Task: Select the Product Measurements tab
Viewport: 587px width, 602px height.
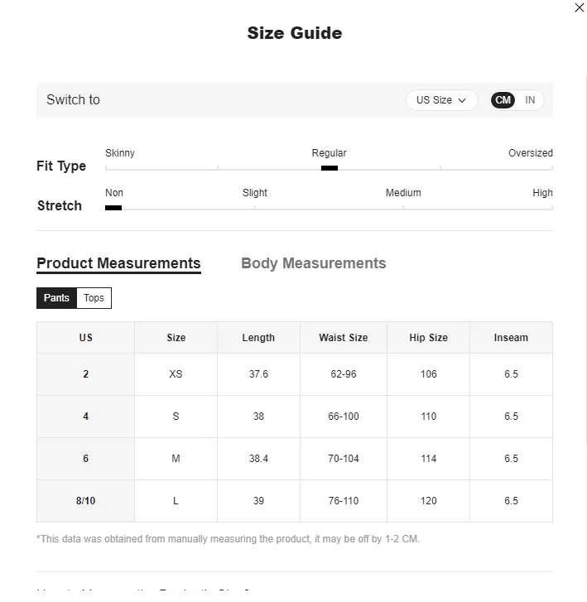Action: [x=118, y=263]
